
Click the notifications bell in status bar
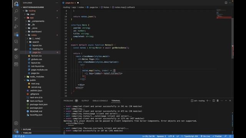(230, 136)
